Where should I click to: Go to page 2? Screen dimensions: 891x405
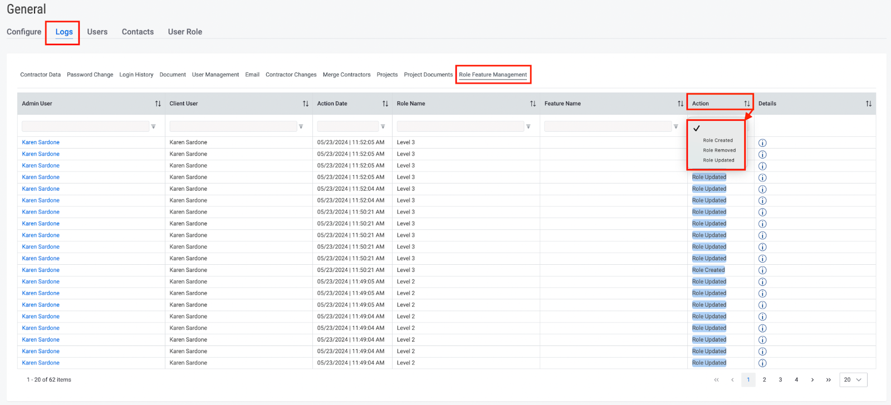[765, 380]
